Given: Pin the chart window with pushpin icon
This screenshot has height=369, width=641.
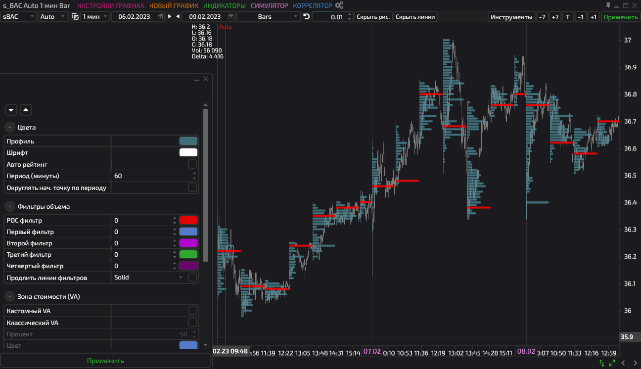Looking at the screenshot, I should (608, 5).
